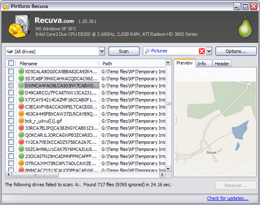Check the box for D49CARCCUTFCA6TNW13CA231 file
Image resolution: width=260 pixels, height=205 pixels.
coord(11,92)
